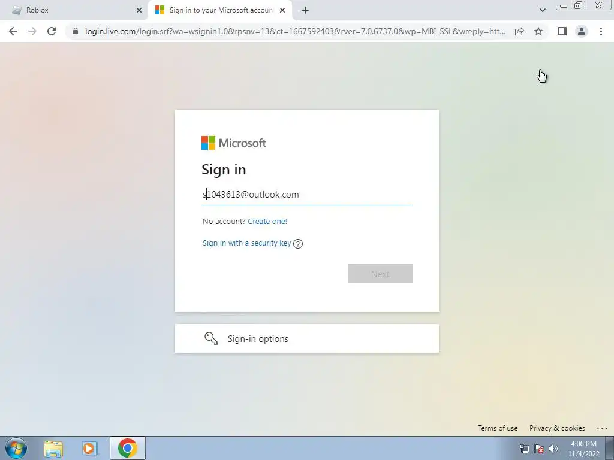Screen dimensions: 614x460
Task: Close the Roblox tab
Action: coord(139,10)
